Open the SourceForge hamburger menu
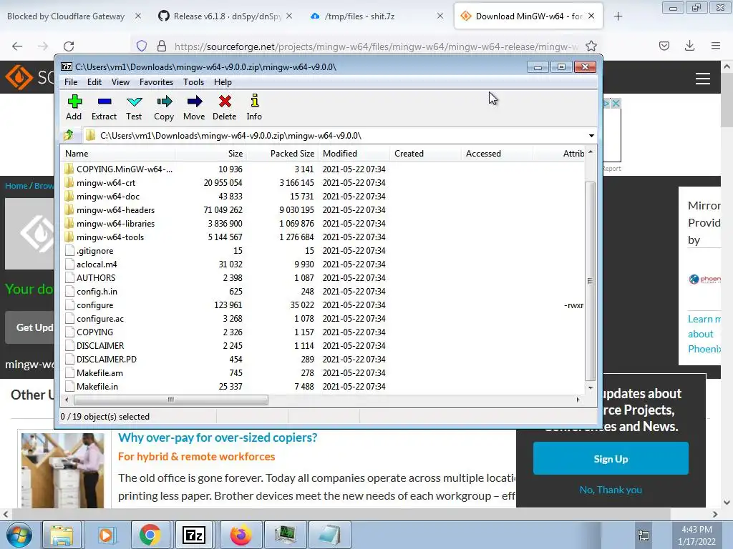 click(x=703, y=79)
